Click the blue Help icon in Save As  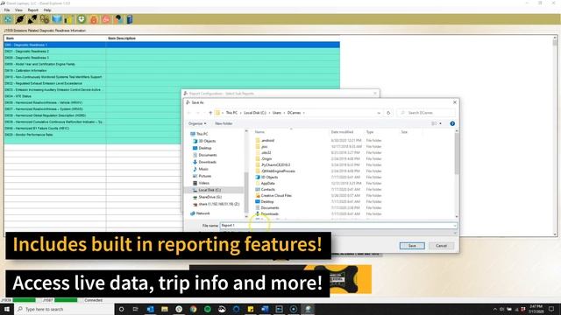coord(452,123)
